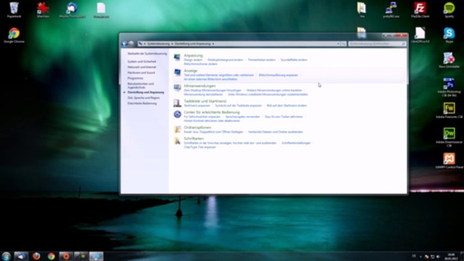Click the Anzeige heading link

pos(190,71)
